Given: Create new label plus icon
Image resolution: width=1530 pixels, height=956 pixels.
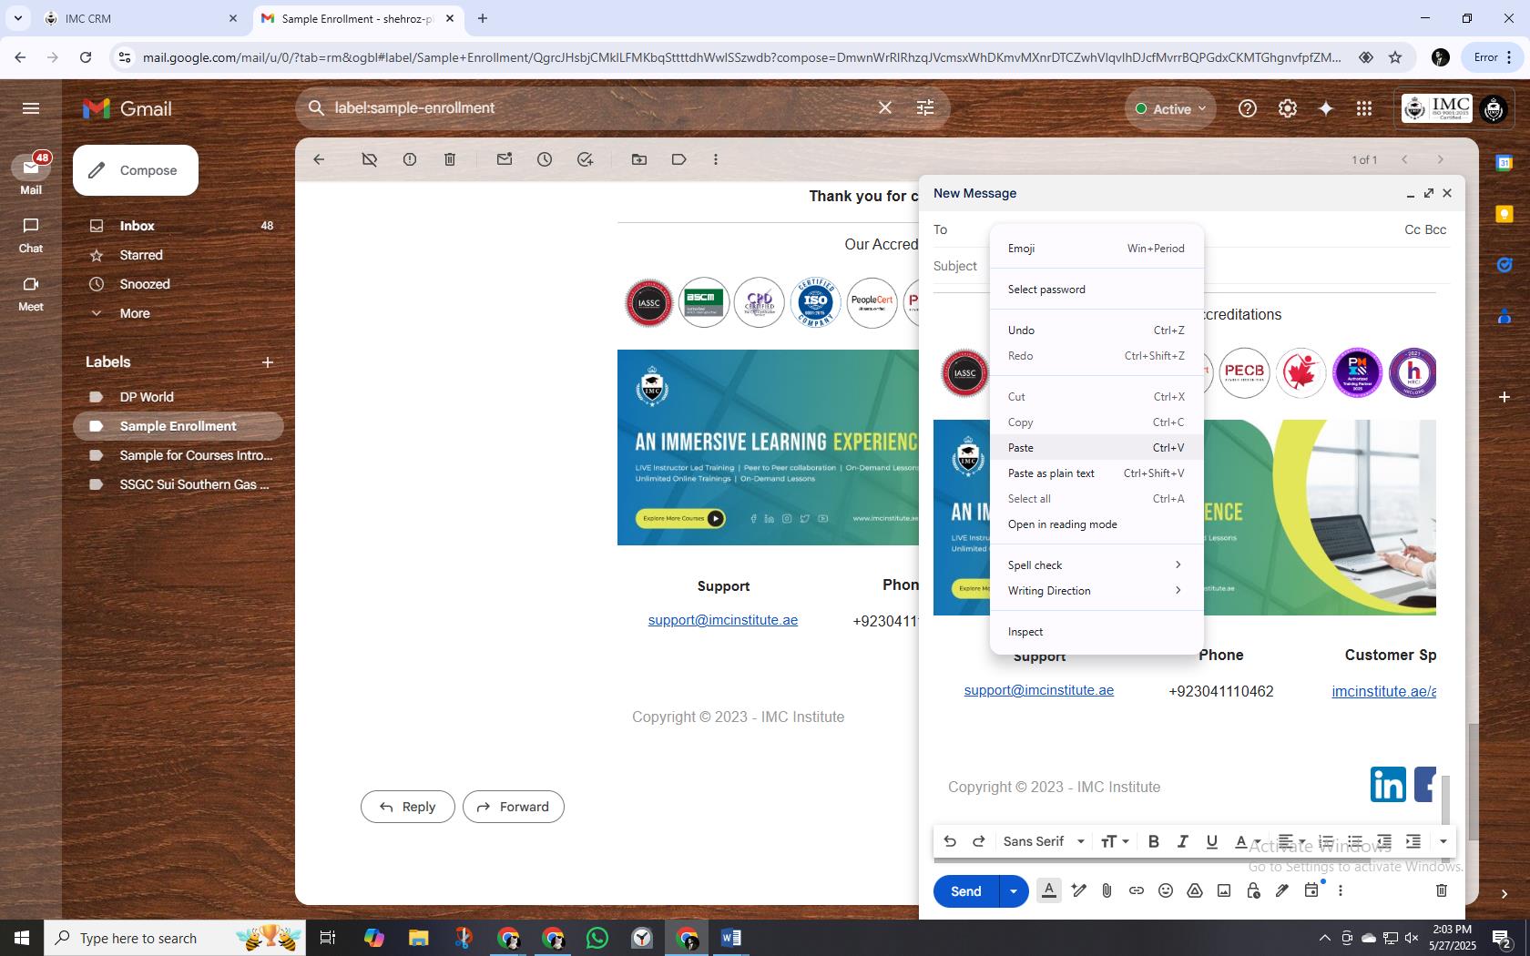Looking at the screenshot, I should 268,362.
